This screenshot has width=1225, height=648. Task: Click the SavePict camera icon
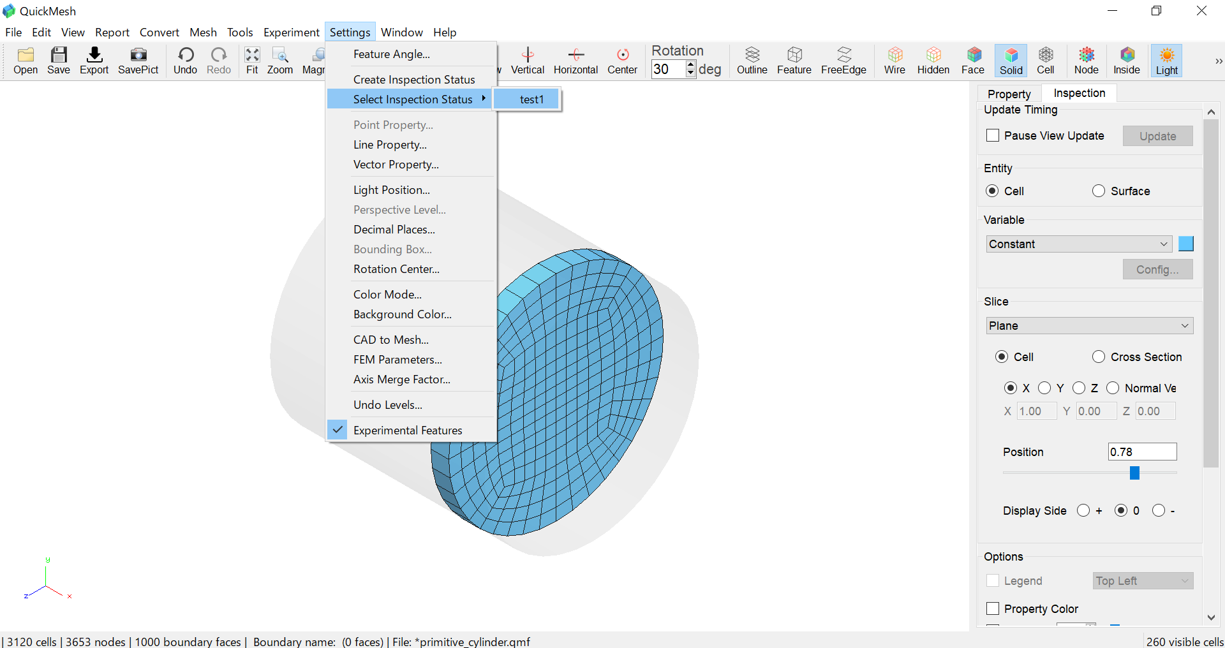coord(138,61)
